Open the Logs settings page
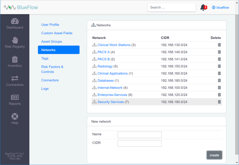The image size is (239, 165). click(45, 89)
